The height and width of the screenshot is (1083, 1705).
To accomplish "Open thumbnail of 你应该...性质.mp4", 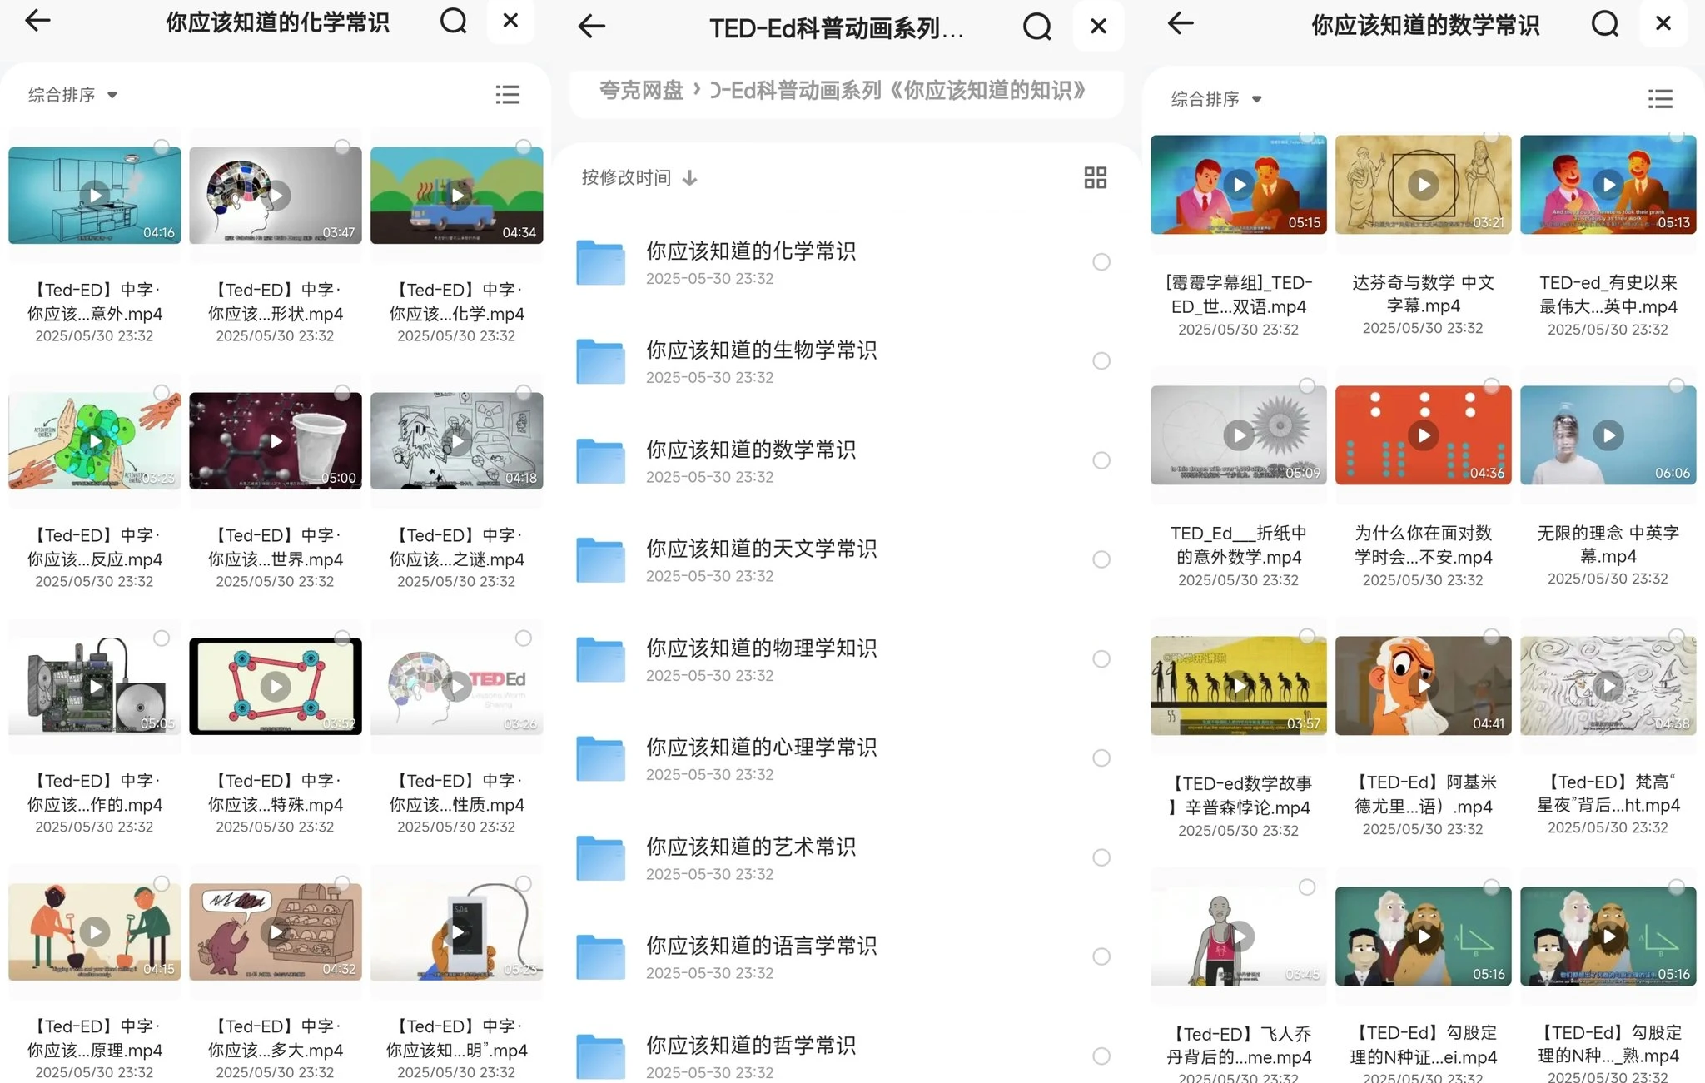I will (456, 687).
